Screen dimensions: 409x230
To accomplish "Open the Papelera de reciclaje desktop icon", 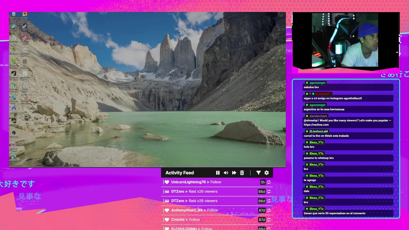I will [x=14, y=17].
